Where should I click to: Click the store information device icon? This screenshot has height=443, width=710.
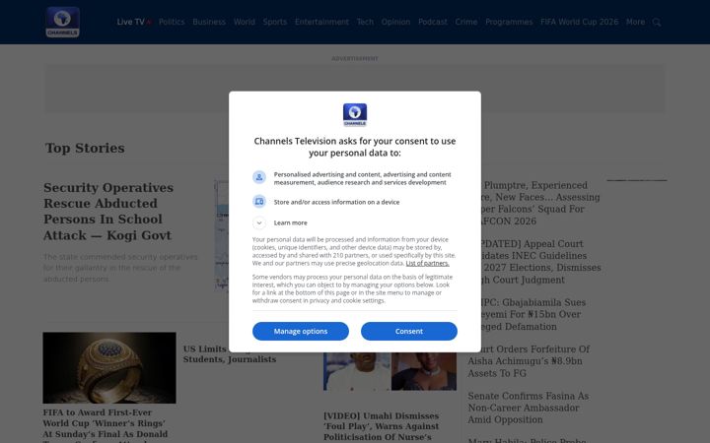[x=259, y=201]
